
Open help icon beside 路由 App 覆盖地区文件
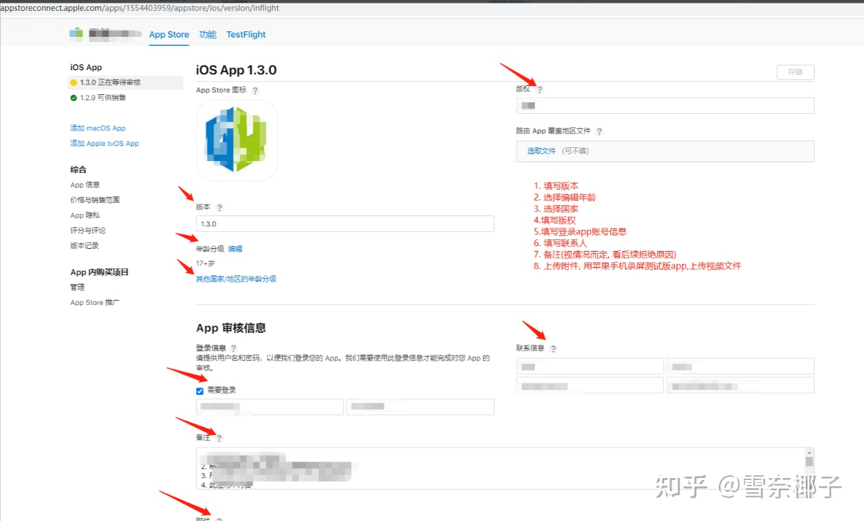pyautogui.click(x=599, y=132)
